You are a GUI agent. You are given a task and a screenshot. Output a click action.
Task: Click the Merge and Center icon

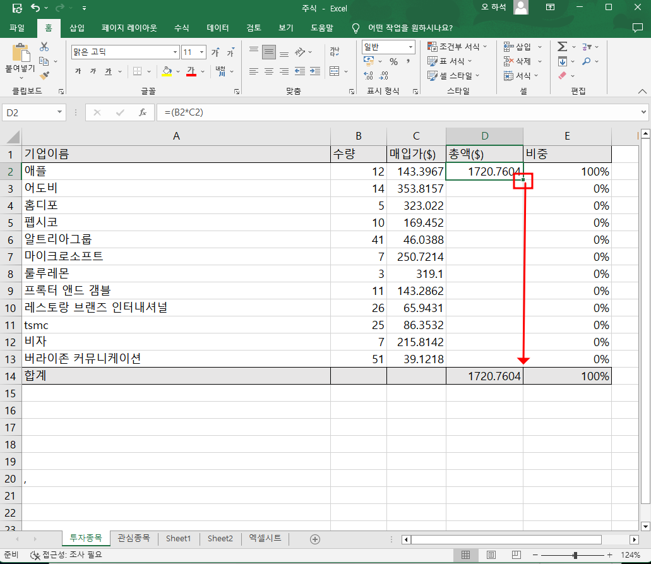coord(335,71)
